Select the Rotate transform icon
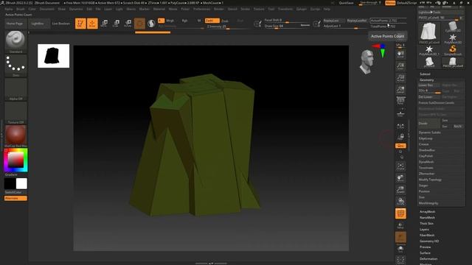 coord(128,24)
